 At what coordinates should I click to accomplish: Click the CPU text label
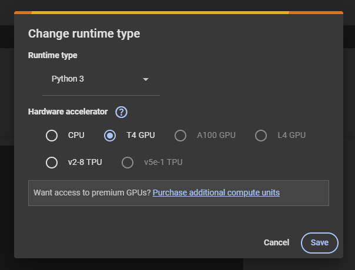(76, 136)
